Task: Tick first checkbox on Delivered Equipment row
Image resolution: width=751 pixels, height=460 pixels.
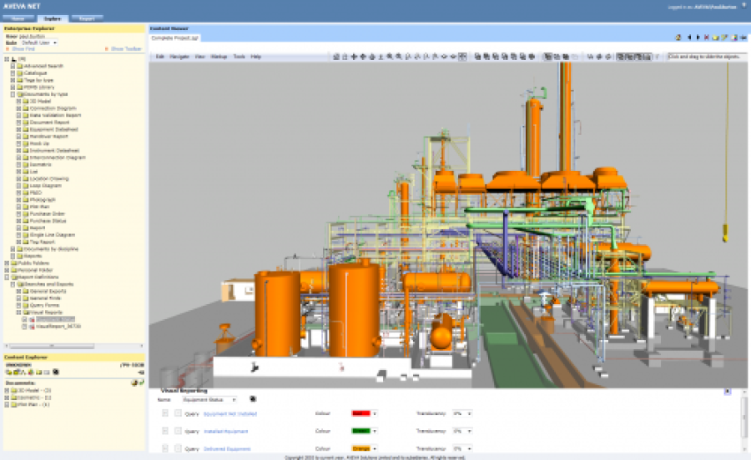Action: pos(165,448)
